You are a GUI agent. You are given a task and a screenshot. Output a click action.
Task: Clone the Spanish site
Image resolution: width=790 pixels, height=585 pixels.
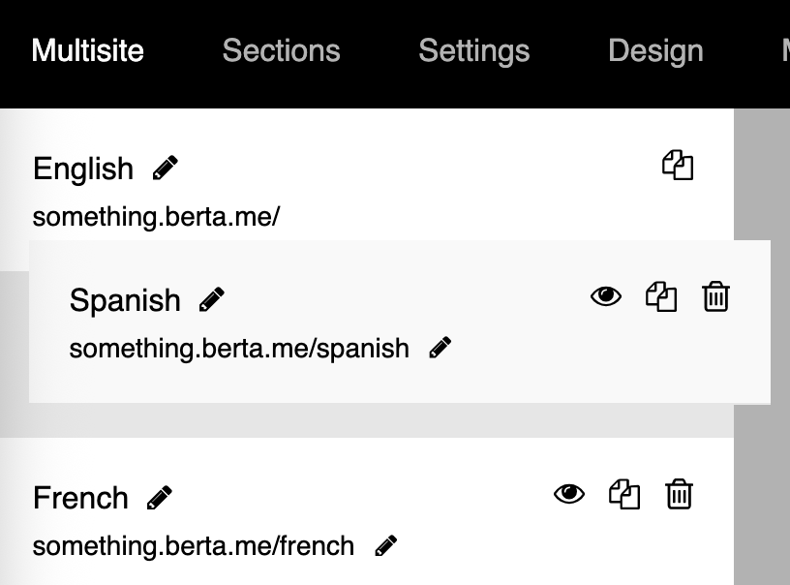pos(661,296)
